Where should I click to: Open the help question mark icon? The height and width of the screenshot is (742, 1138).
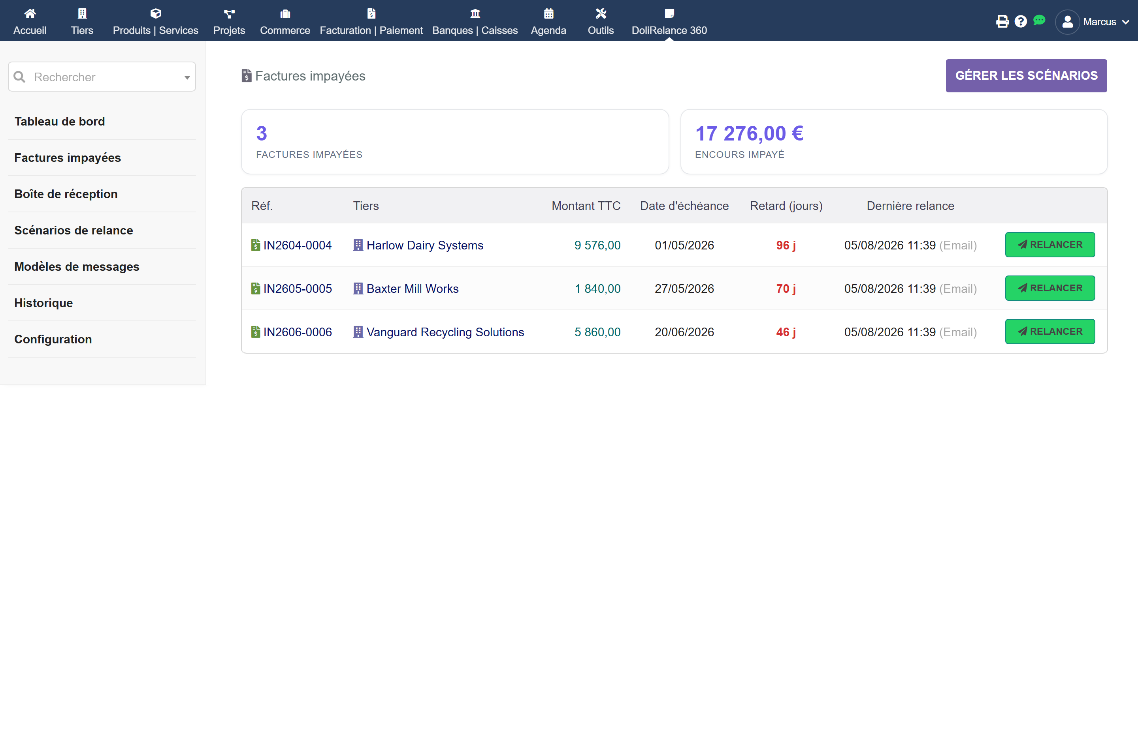(x=1020, y=21)
